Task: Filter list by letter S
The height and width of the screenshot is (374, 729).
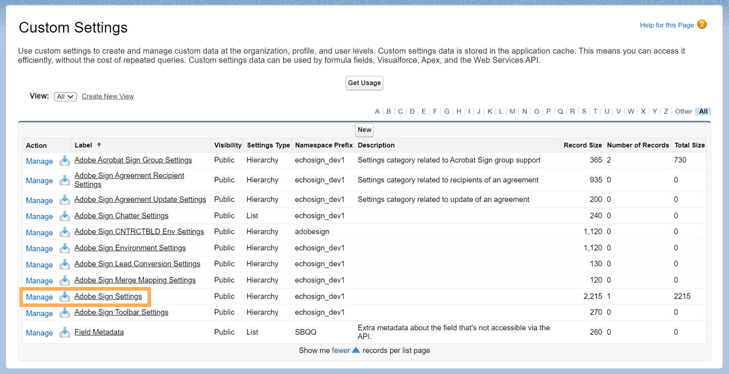Action: [584, 111]
